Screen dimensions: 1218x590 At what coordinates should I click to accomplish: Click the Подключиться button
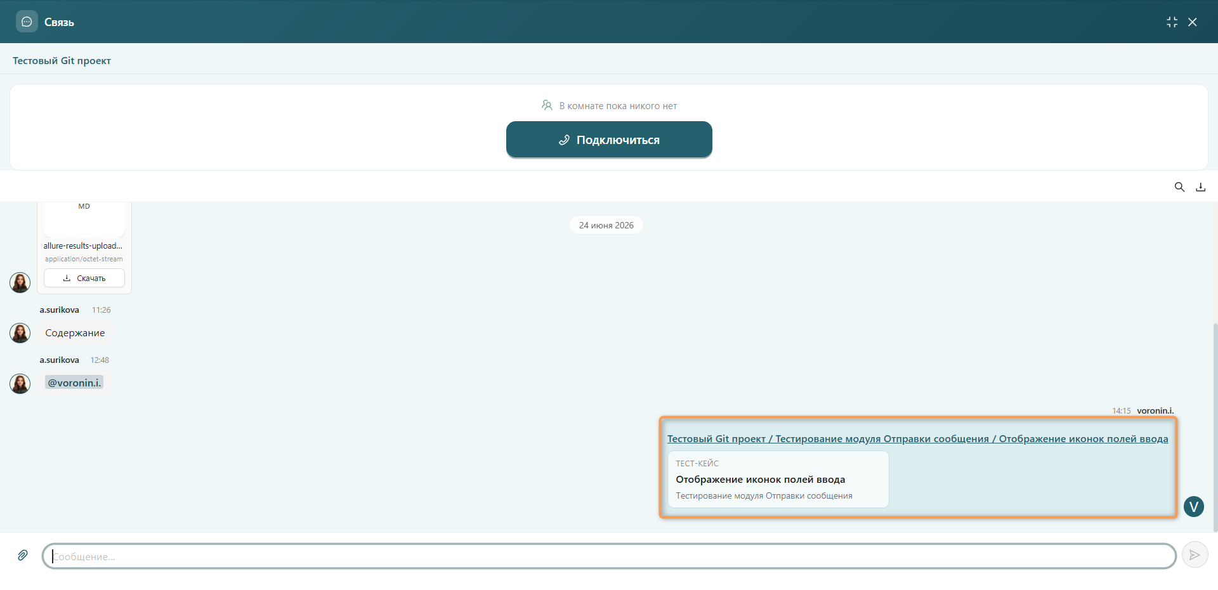point(609,140)
